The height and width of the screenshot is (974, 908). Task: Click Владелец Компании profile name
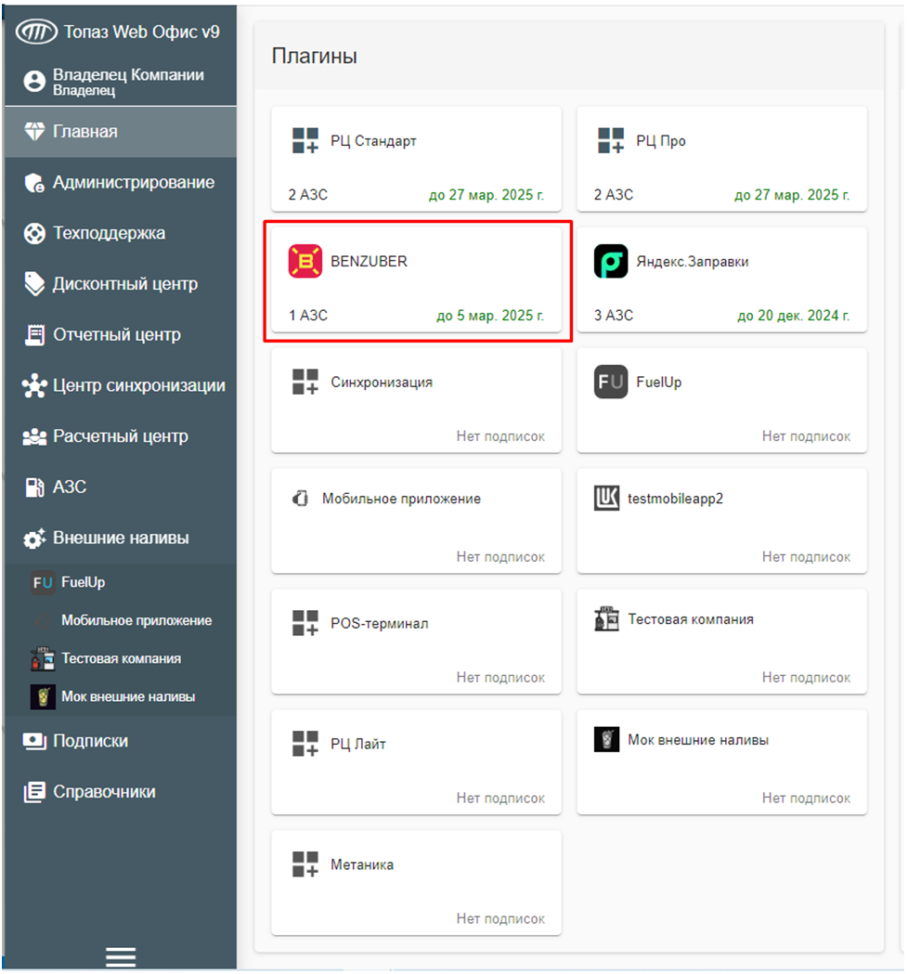(x=128, y=75)
